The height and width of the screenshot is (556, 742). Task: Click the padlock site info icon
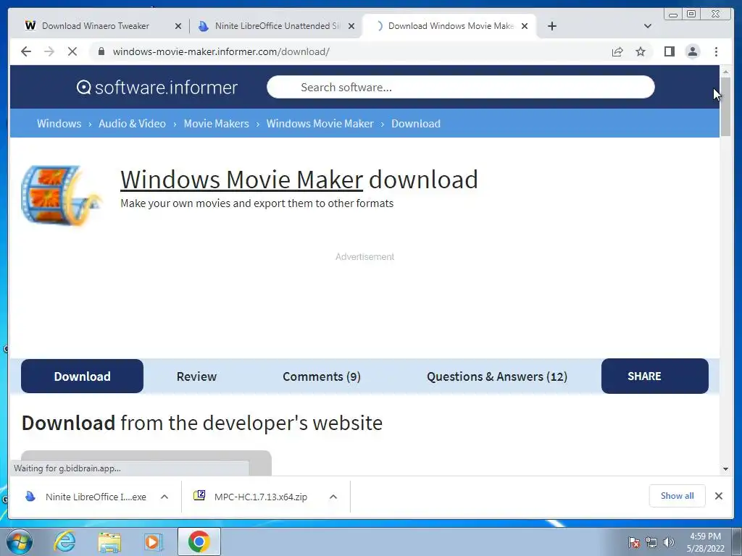pyautogui.click(x=101, y=51)
